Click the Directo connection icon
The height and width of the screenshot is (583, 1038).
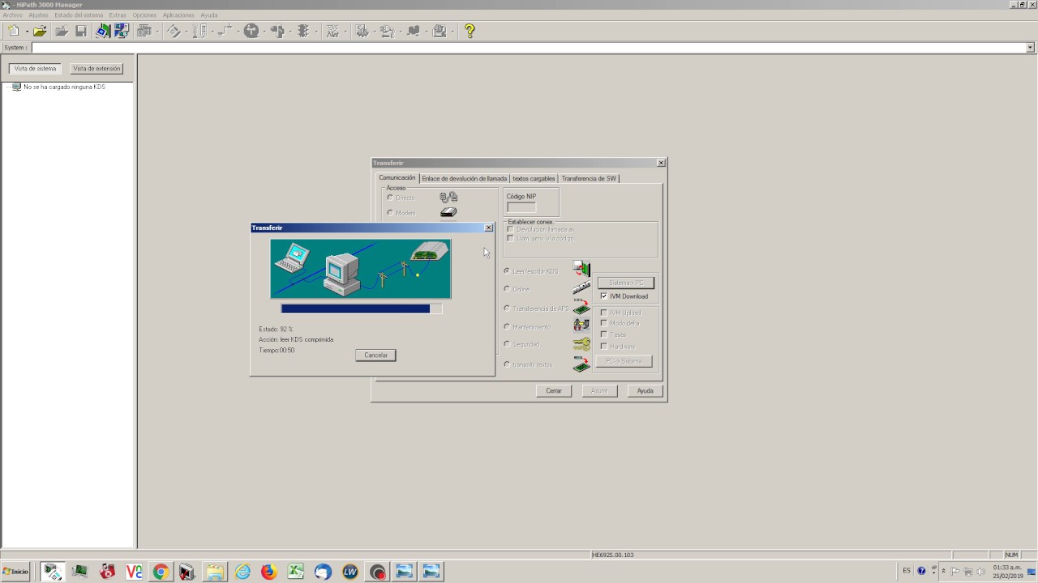click(448, 197)
